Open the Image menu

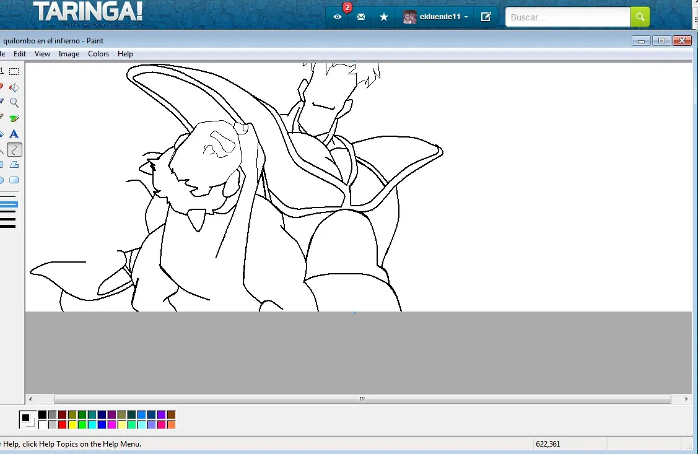[69, 54]
